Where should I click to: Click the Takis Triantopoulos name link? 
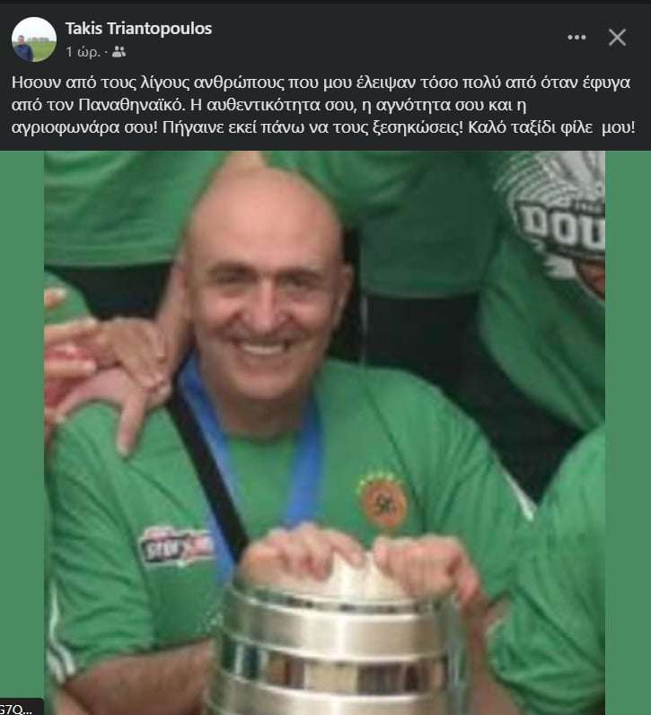(138, 29)
